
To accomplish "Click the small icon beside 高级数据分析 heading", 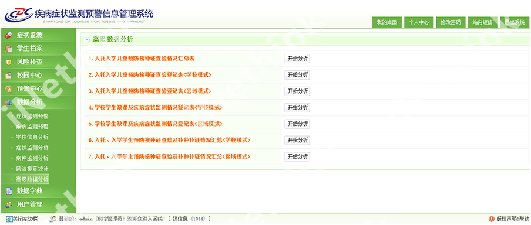I will (87, 39).
